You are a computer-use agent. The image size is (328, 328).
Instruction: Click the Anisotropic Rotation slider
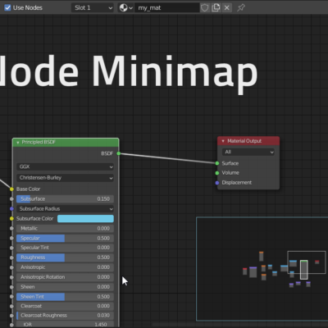click(x=65, y=277)
